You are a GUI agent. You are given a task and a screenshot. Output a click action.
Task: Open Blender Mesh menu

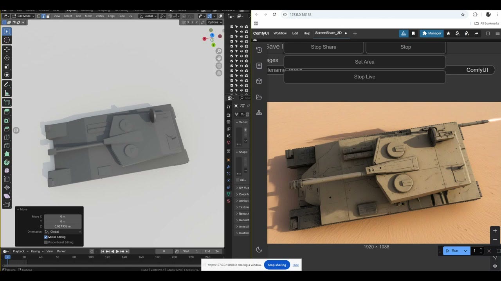[88, 16]
